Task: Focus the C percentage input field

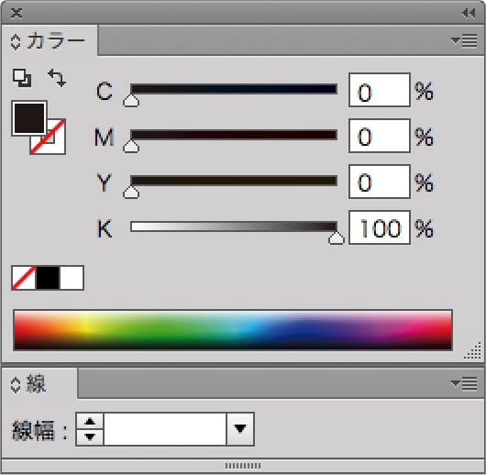Action: coord(380,90)
